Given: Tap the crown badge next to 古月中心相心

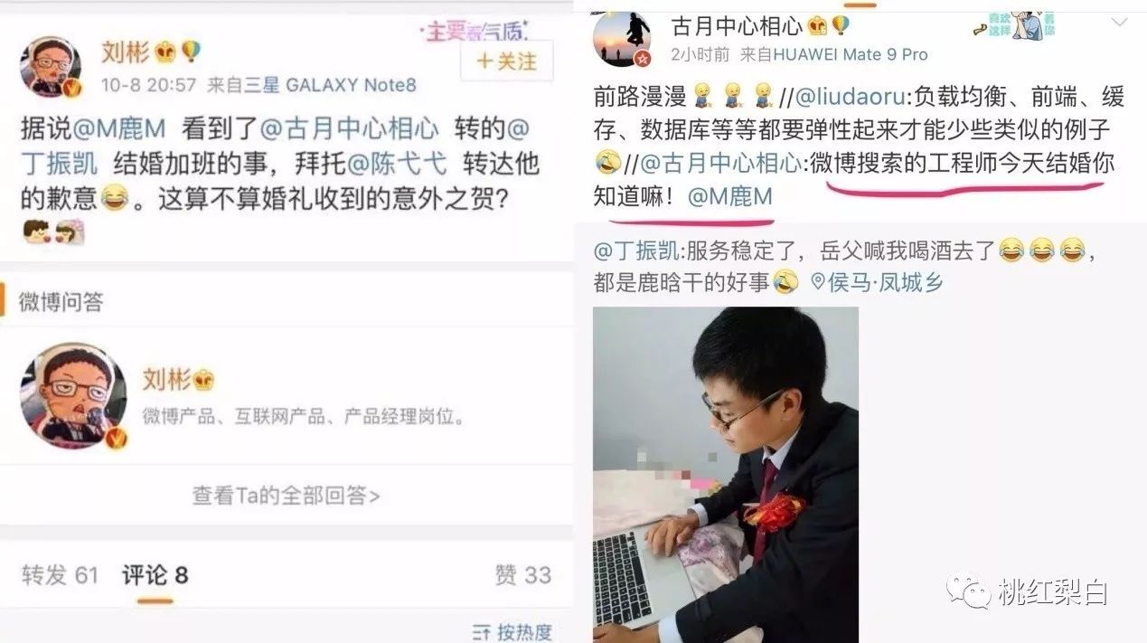Looking at the screenshot, I should pyautogui.click(x=817, y=25).
